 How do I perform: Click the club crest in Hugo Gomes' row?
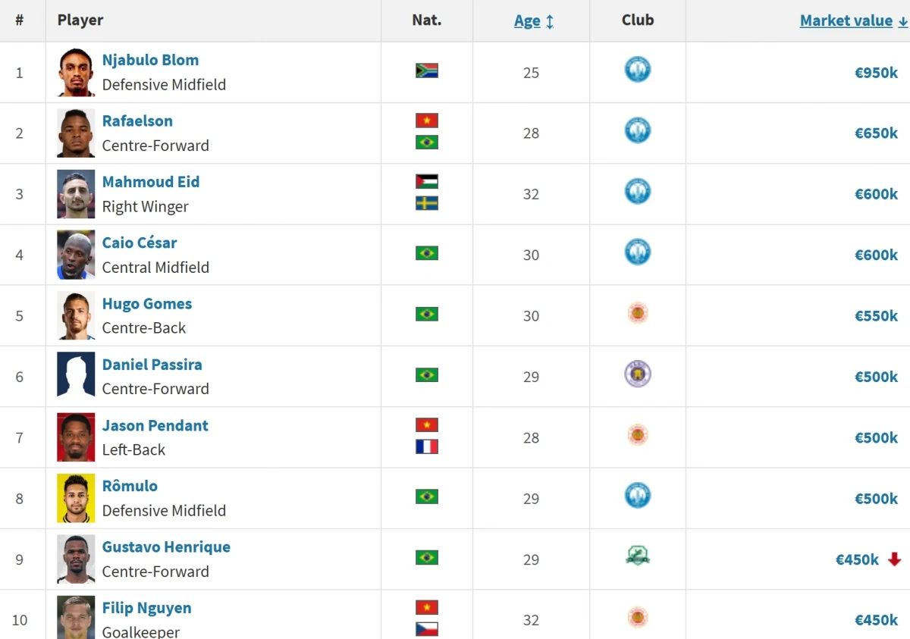coord(637,313)
